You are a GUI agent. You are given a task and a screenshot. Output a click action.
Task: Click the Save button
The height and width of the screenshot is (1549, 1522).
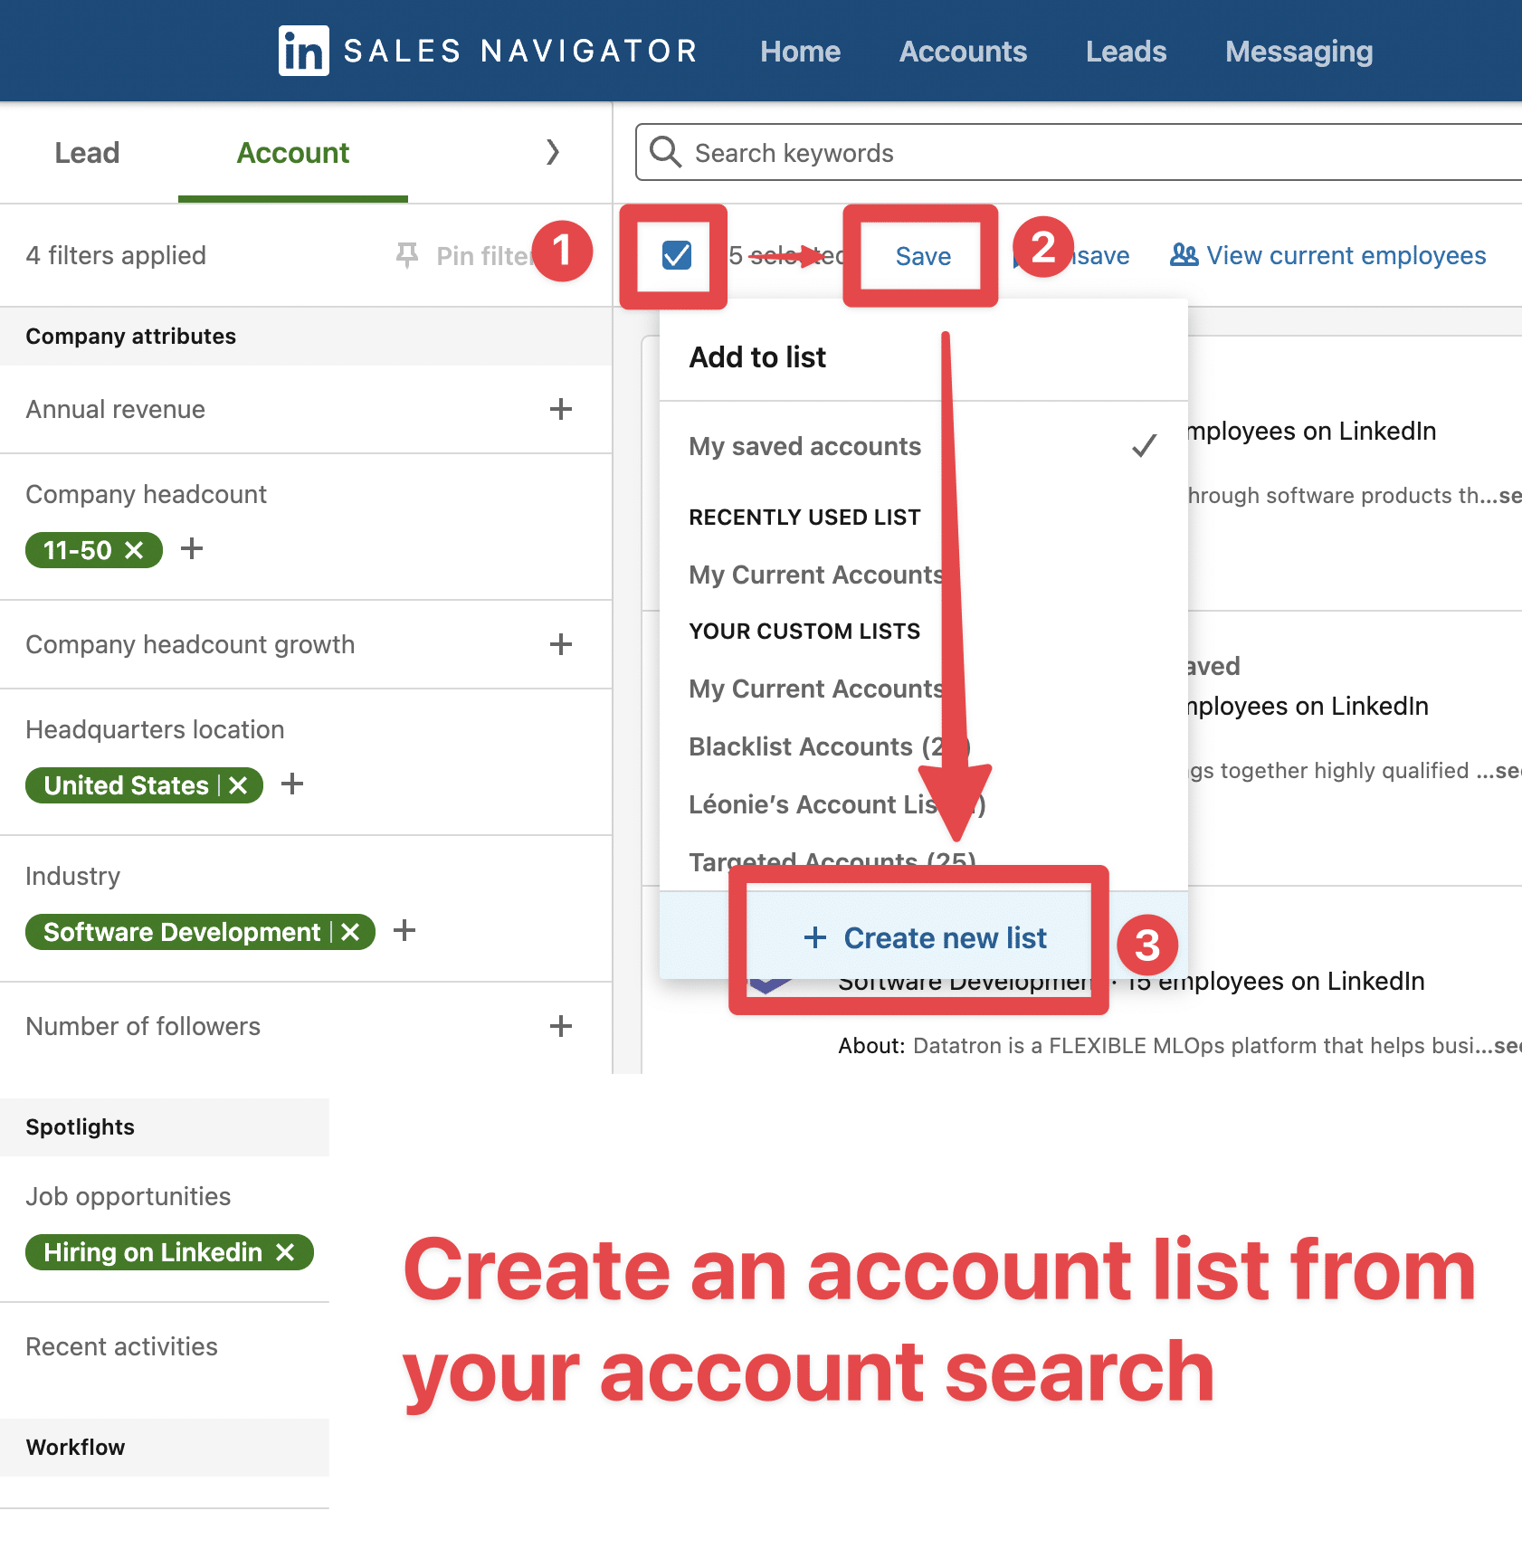(921, 256)
